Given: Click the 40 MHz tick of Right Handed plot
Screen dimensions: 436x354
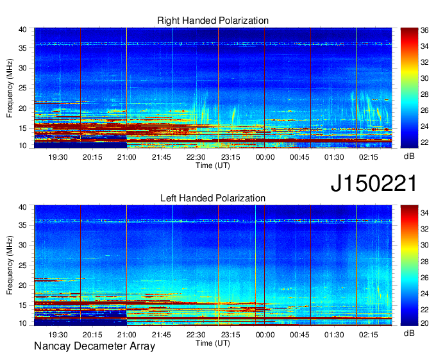Looking at the screenshot, I should 22,29.
